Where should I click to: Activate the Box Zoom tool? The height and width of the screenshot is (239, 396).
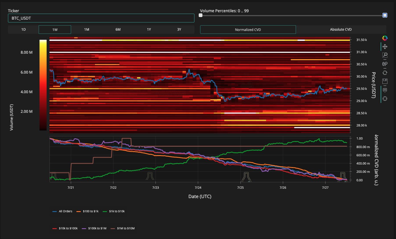[x=385, y=55]
